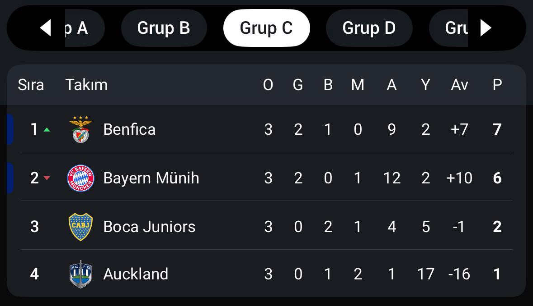The image size is (533, 306).
Task: Click the Sıra rank column header
Action: click(31, 85)
